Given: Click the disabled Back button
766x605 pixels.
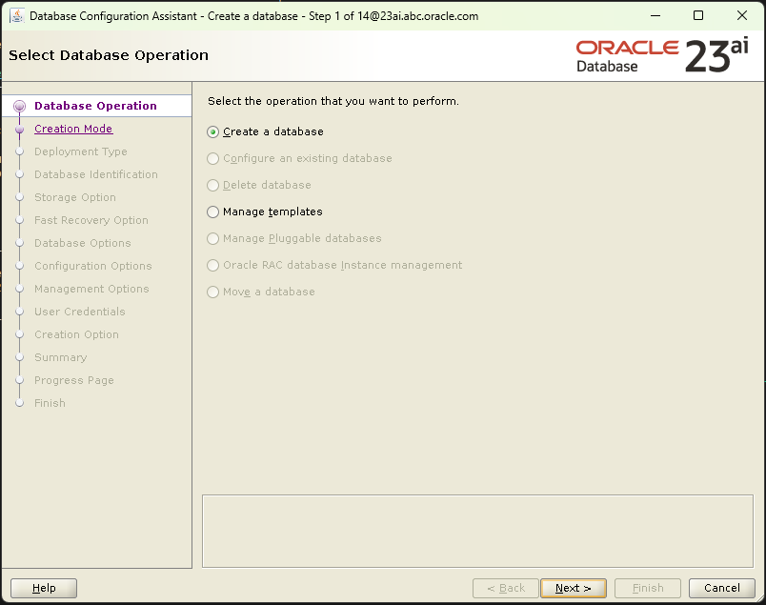Looking at the screenshot, I should tap(504, 588).
